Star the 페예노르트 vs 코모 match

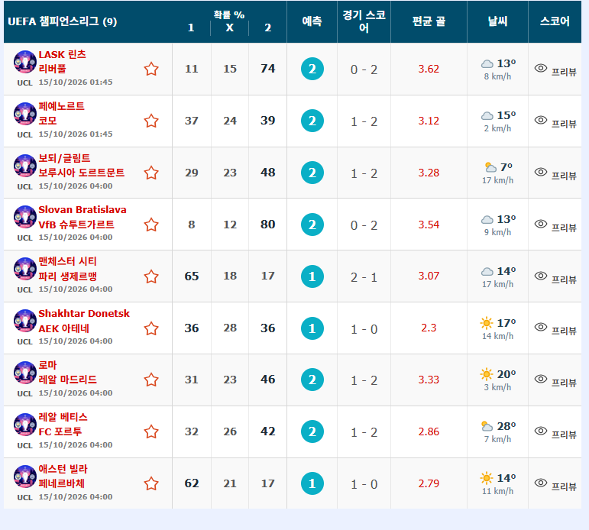(151, 121)
